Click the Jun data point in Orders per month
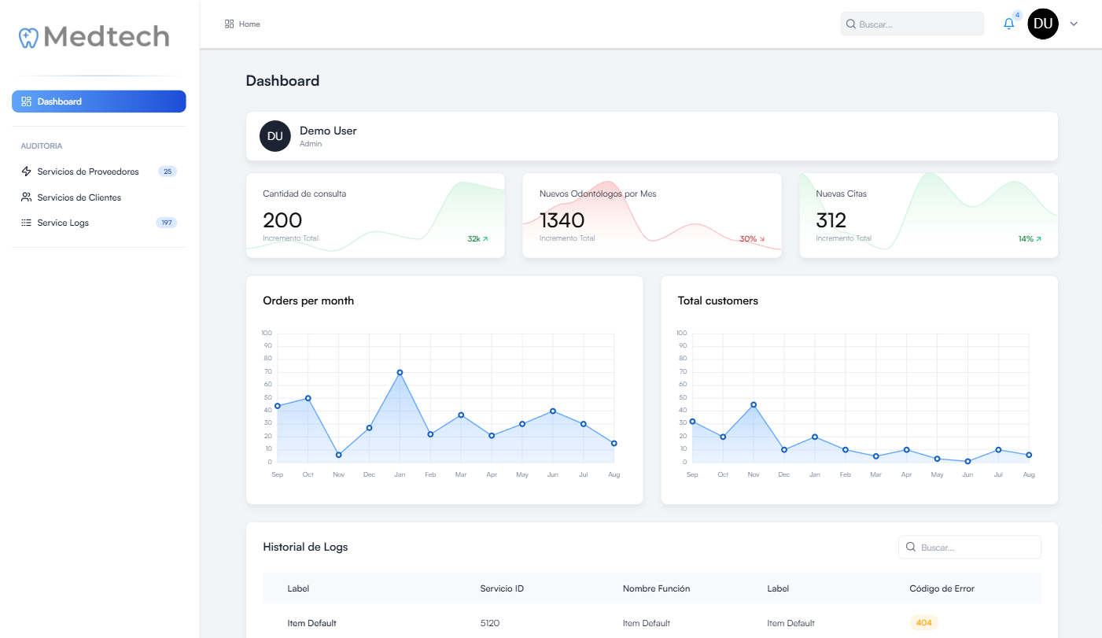The height and width of the screenshot is (638, 1102). click(553, 411)
